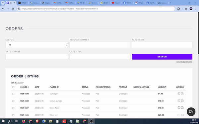Click the £4.49 amount cell
The width and height of the screenshot is (199, 124).
tap(161, 94)
